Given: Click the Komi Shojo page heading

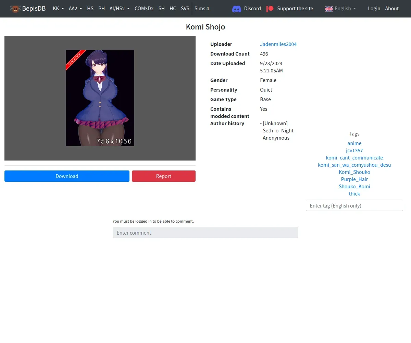Looking at the screenshot, I should tap(206, 27).
